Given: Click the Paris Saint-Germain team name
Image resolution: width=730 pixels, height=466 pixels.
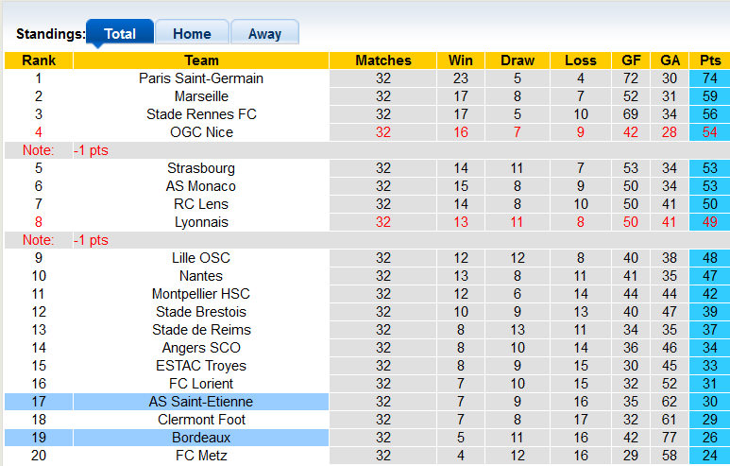Looking at the screenshot, I should 201,78.
